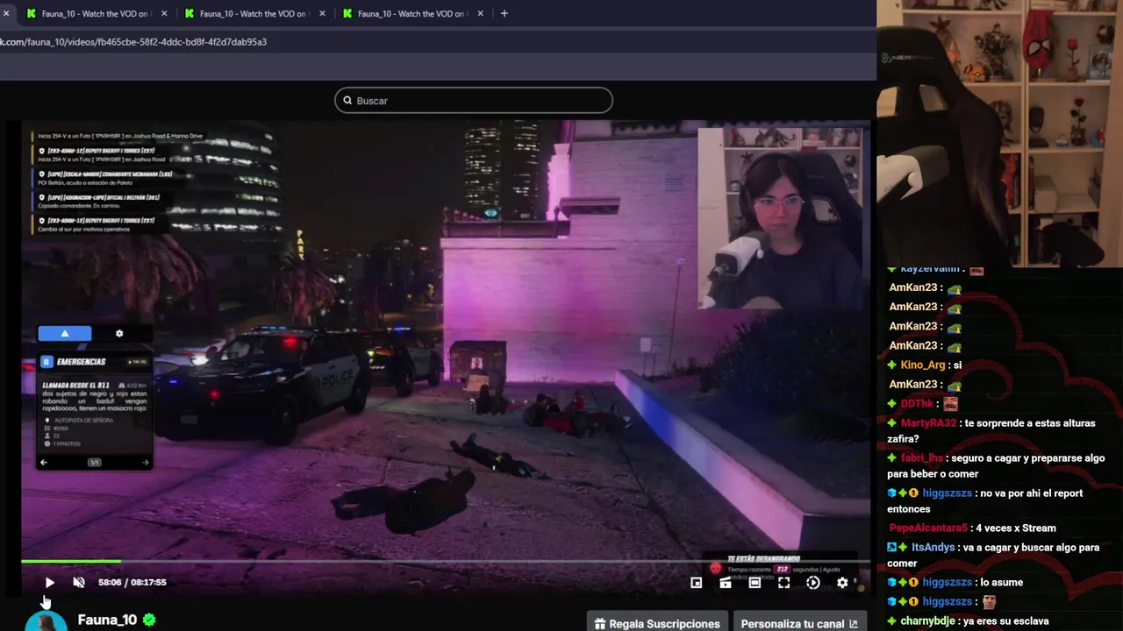Click the 58:06 / 08:17:55 timestamp
Viewport: 1123px width, 631px height.
point(132,583)
